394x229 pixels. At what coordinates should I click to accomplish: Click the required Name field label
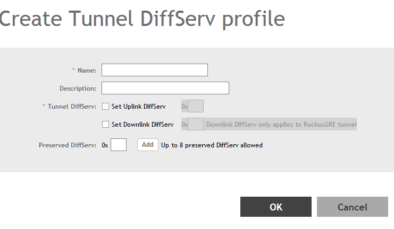(x=86, y=70)
